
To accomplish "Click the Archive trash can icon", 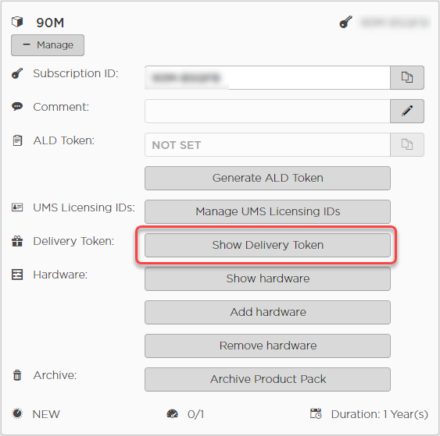I will pyautogui.click(x=17, y=375).
